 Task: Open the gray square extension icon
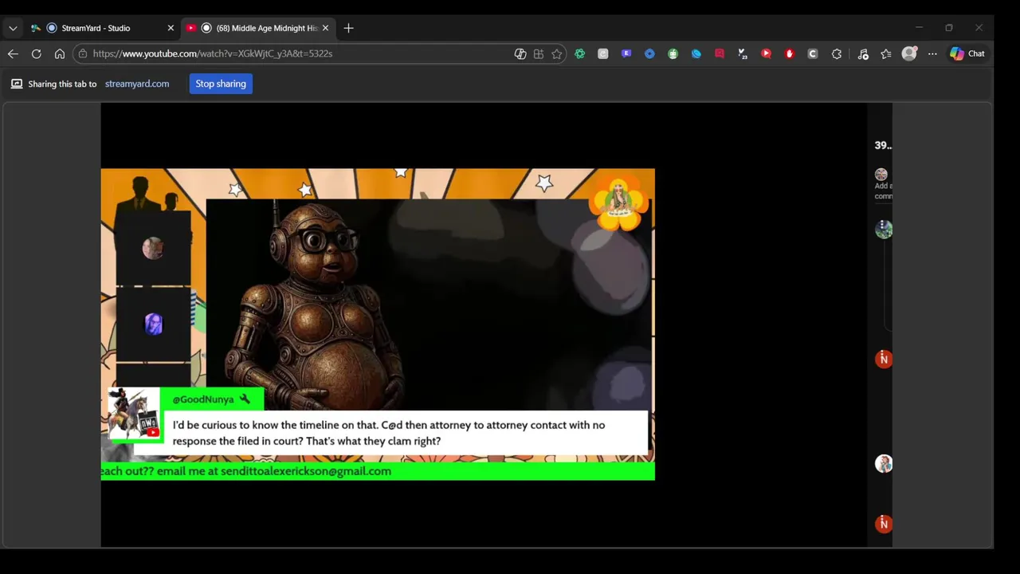pyautogui.click(x=603, y=53)
